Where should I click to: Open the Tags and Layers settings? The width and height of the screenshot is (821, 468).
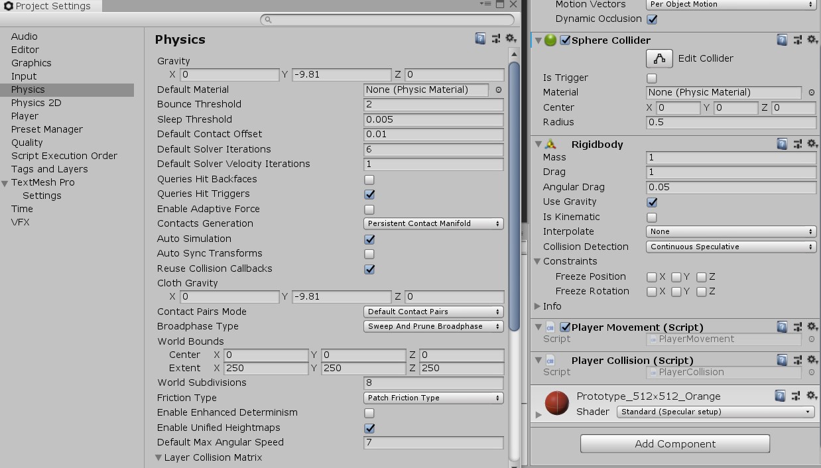tap(48, 169)
